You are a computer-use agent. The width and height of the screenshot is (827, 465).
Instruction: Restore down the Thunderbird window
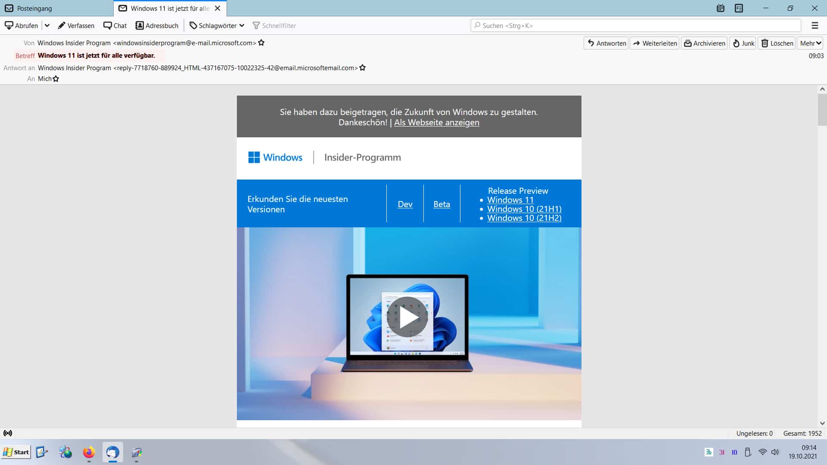pyautogui.click(x=790, y=8)
